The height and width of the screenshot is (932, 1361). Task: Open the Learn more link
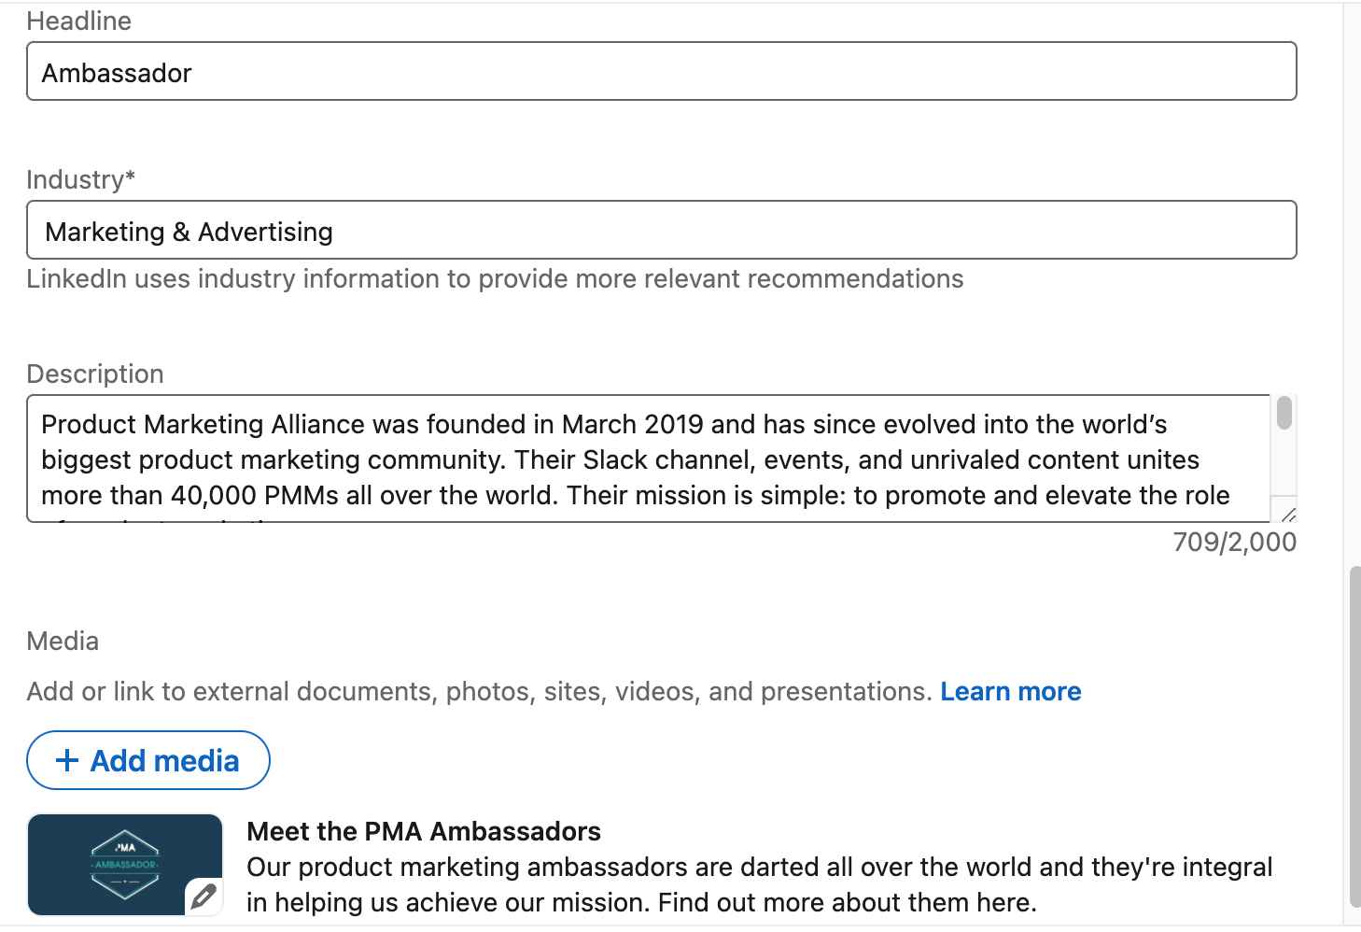coord(1011,691)
